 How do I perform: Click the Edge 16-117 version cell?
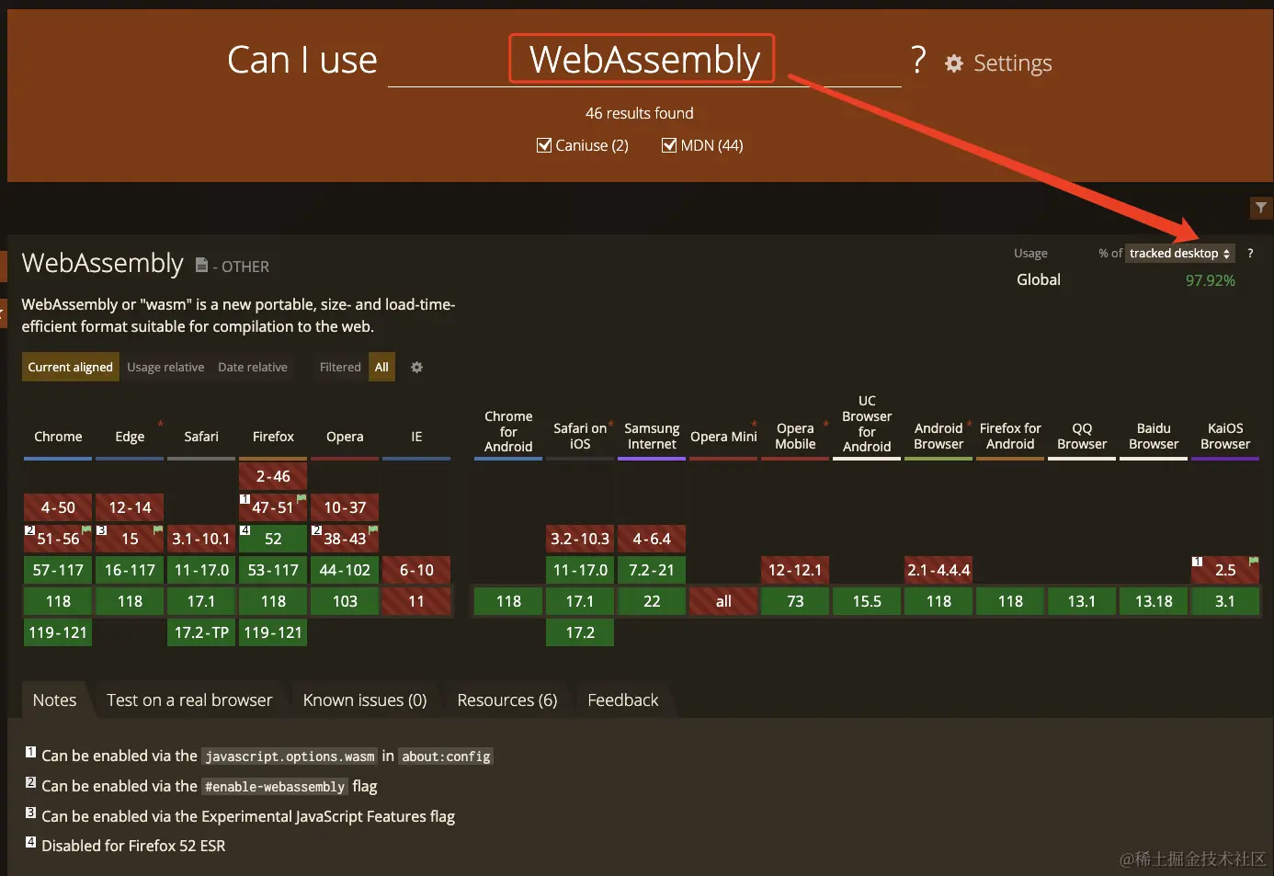click(130, 570)
